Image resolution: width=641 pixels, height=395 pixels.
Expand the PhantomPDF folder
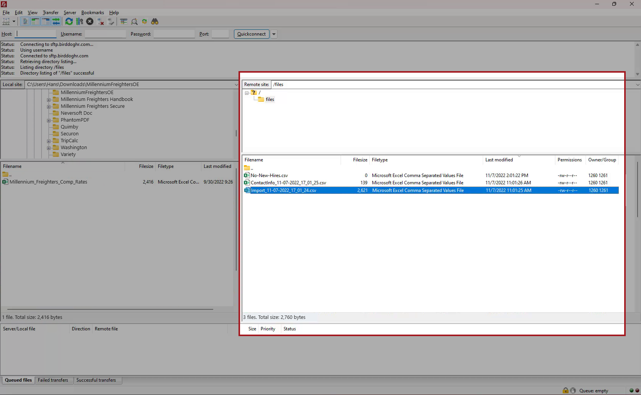(49, 120)
